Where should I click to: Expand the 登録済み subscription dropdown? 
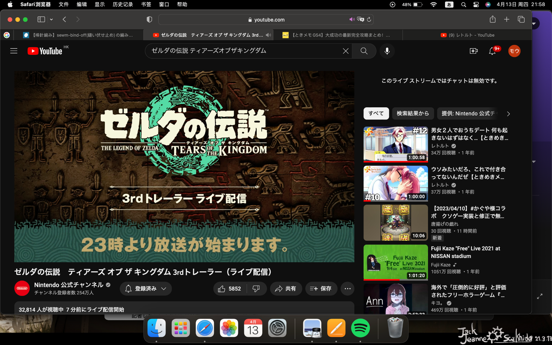pyautogui.click(x=146, y=289)
